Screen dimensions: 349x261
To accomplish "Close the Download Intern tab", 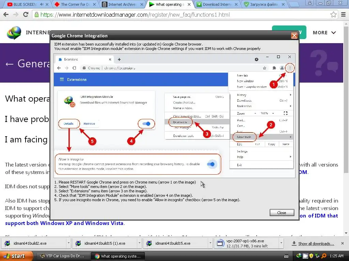I will (236, 4).
